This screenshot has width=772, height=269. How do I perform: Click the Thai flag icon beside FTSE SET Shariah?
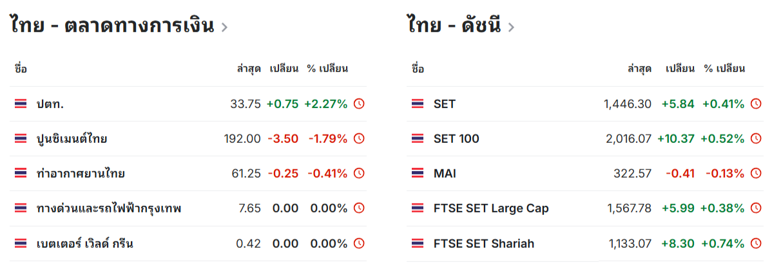pos(418,243)
